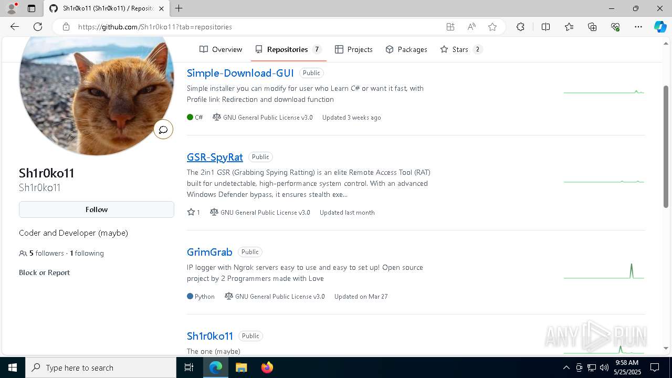Open the browser profile icon
This screenshot has height=378, width=672.
[x=12, y=8]
